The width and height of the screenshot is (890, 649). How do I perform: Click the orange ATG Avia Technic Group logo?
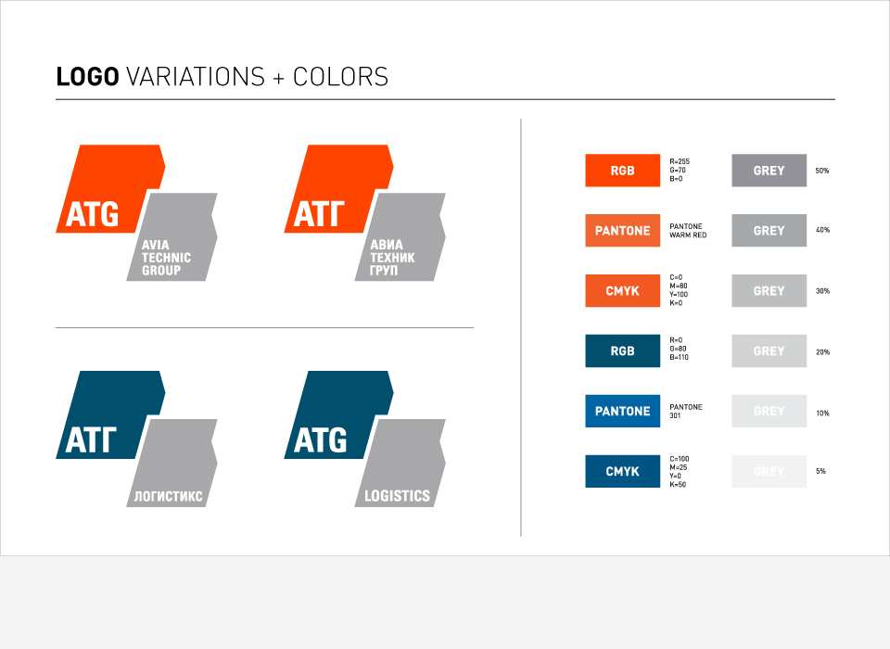point(137,212)
